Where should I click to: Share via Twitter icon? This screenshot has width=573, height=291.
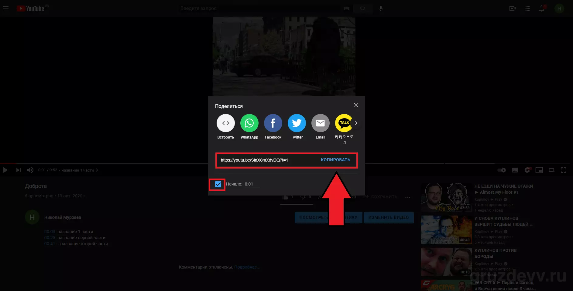(297, 123)
